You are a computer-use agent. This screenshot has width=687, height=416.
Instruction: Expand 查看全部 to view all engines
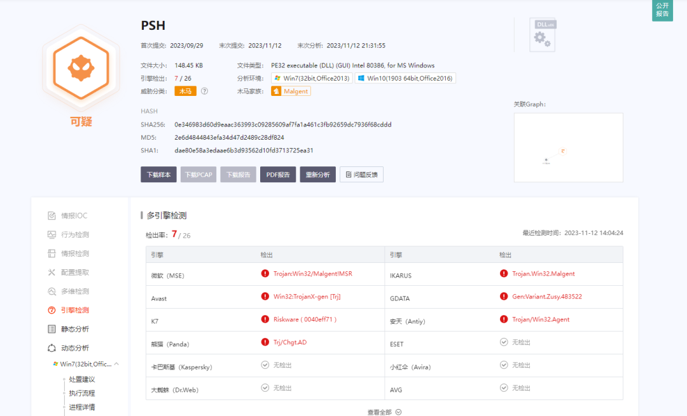[x=384, y=412]
